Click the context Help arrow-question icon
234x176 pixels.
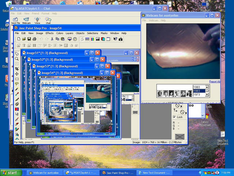pyautogui.click(x=115, y=39)
